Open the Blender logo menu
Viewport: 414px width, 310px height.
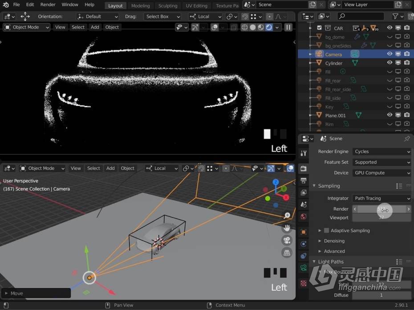(5, 4)
